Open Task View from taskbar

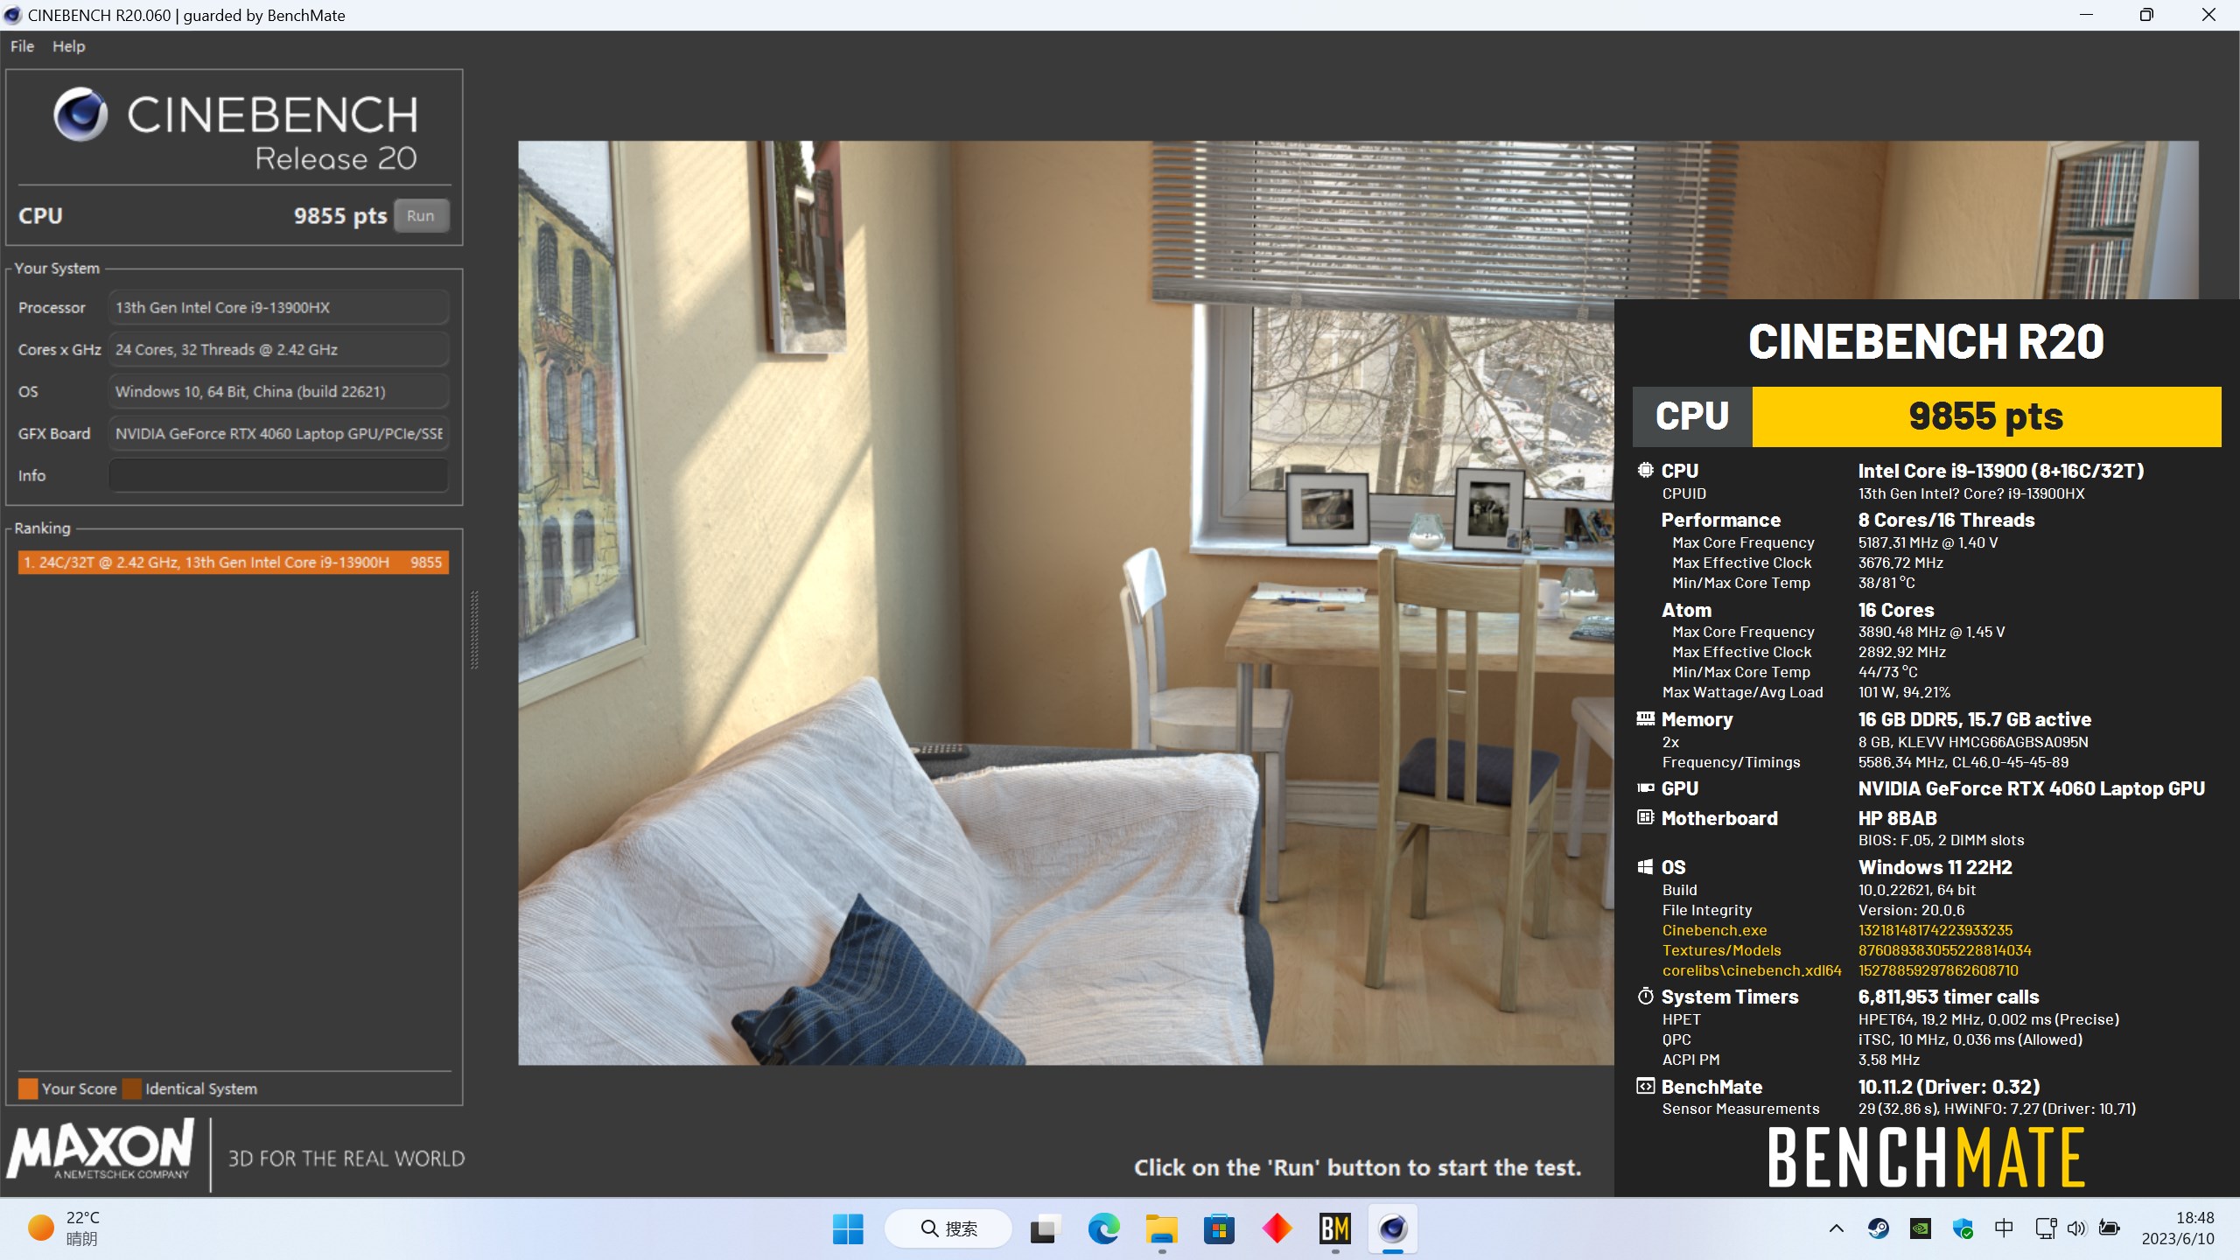pos(1045,1228)
